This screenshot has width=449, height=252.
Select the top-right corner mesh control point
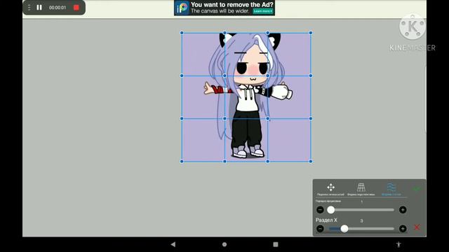tap(311, 33)
